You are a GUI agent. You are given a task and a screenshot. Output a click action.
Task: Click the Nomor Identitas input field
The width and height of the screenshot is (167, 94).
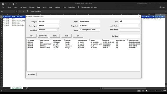[129, 30]
